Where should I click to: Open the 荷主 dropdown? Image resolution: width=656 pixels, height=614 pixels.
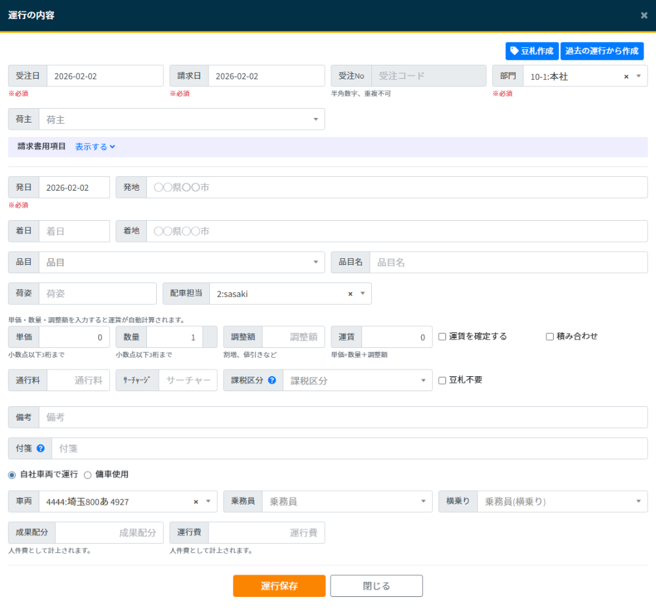[182, 120]
